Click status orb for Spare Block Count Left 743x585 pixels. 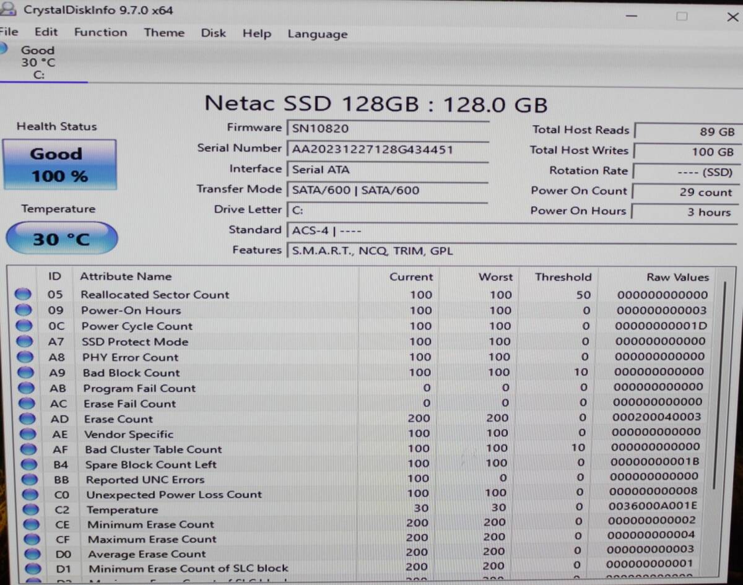(x=29, y=464)
